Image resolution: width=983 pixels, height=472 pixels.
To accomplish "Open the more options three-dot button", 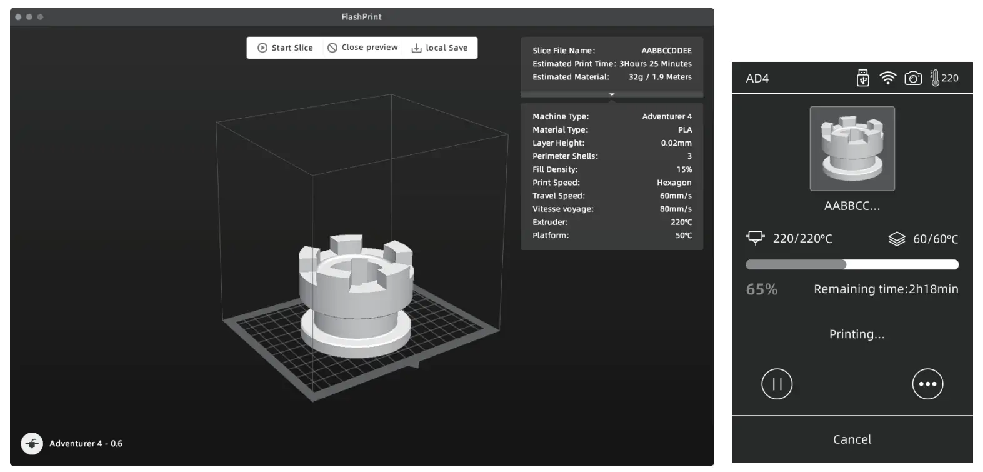I will click(x=927, y=384).
